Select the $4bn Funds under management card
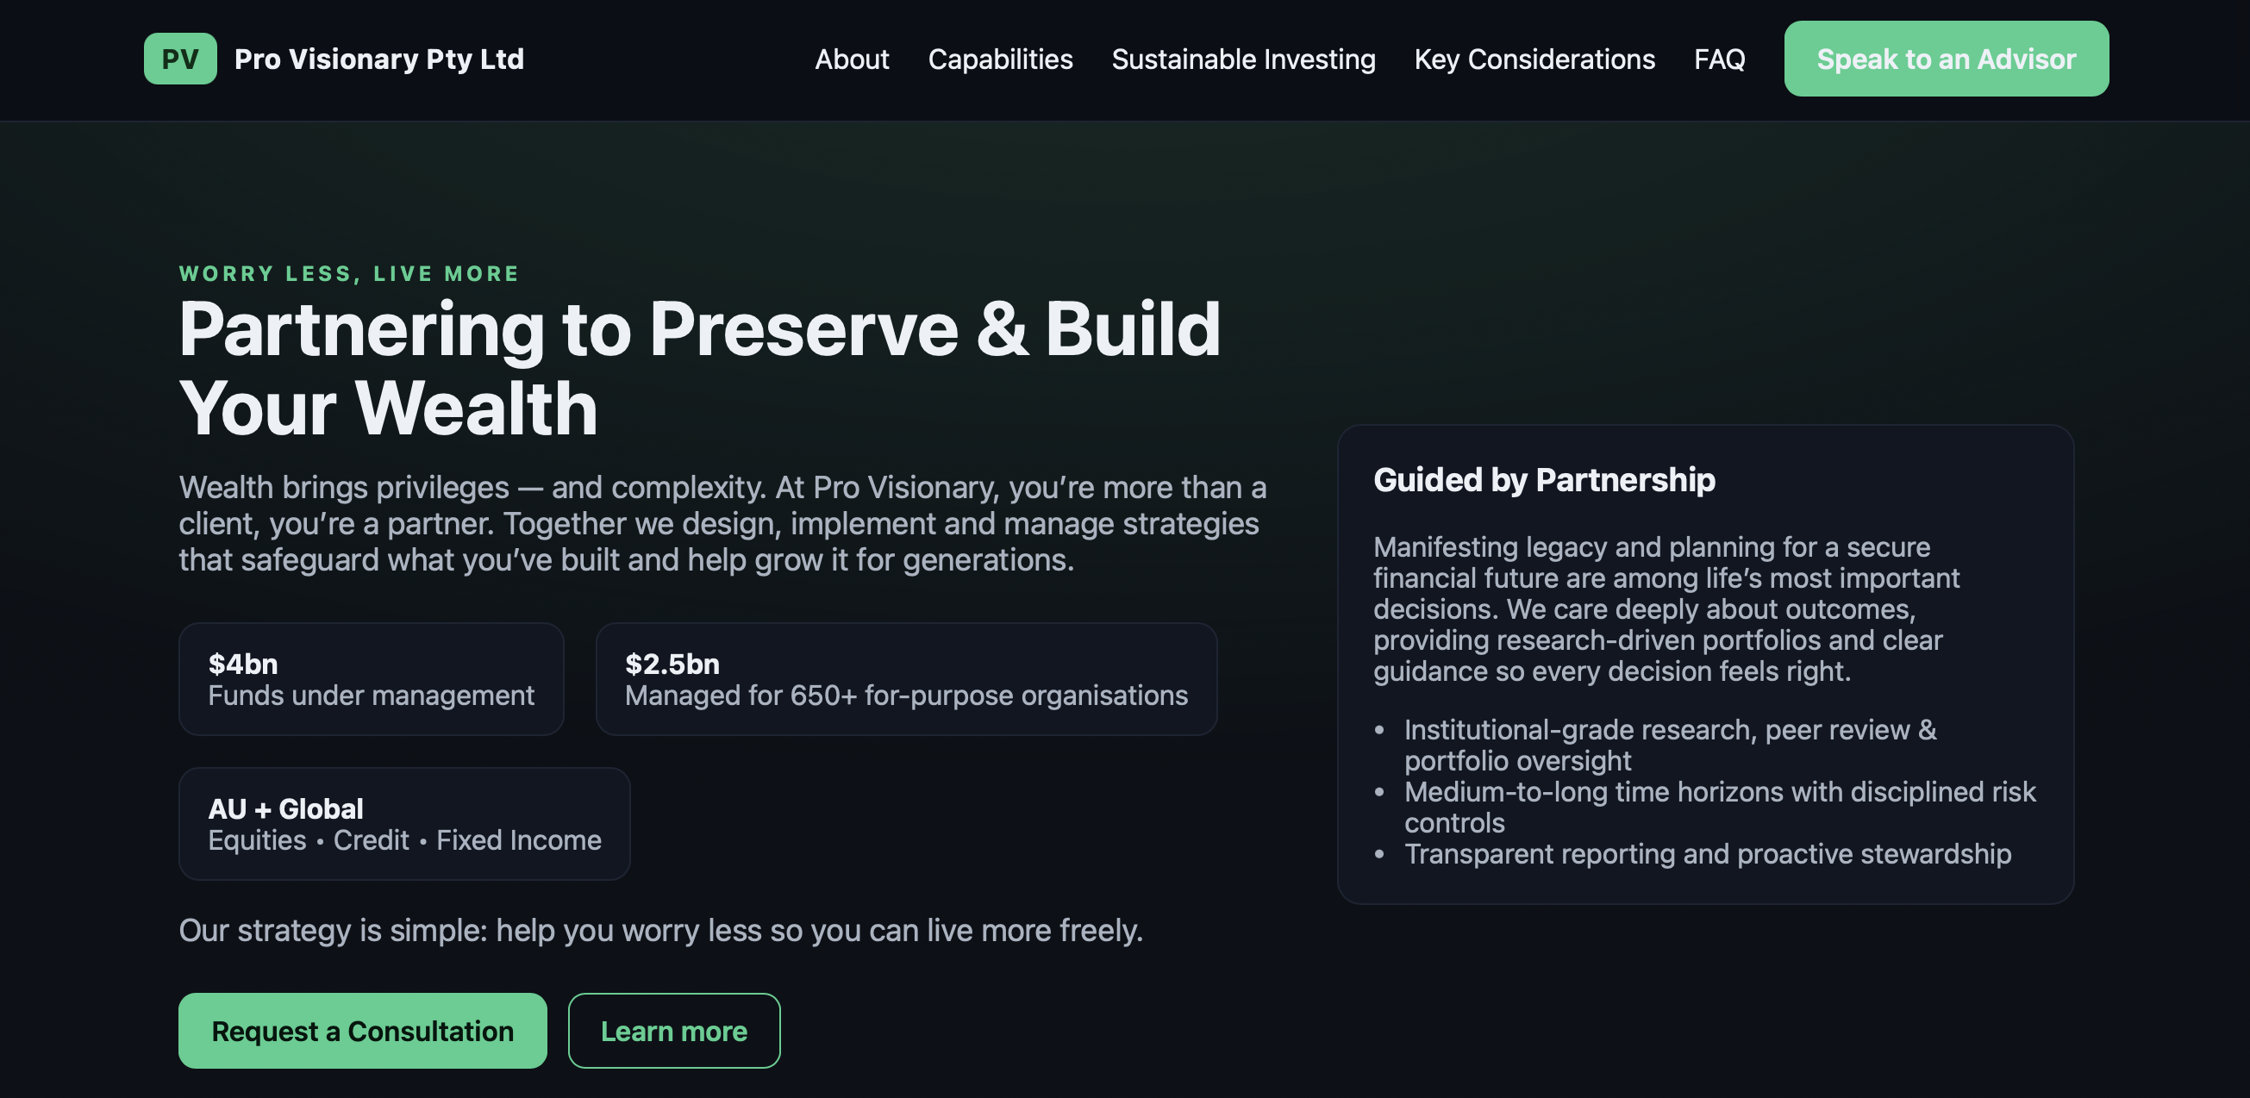The height and width of the screenshot is (1098, 2250). (x=372, y=679)
